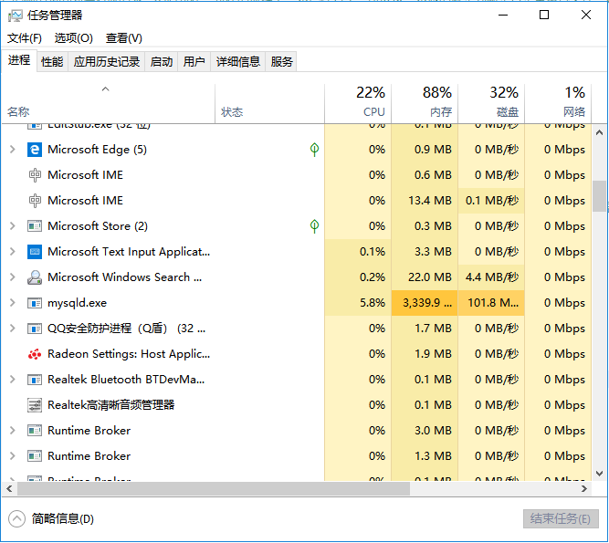Expand Microsoft Text Input Application row
Image resolution: width=609 pixels, height=543 pixels.
click(x=13, y=252)
